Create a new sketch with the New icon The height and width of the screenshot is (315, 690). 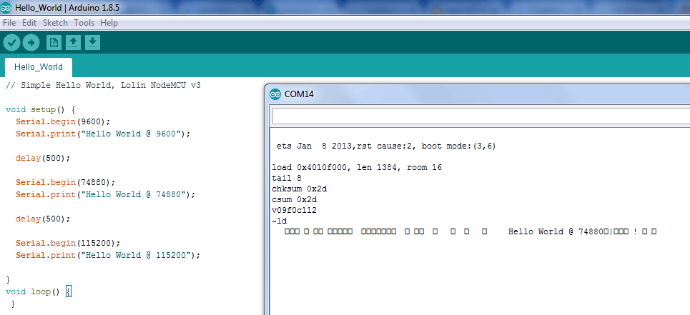tap(54, 43)
